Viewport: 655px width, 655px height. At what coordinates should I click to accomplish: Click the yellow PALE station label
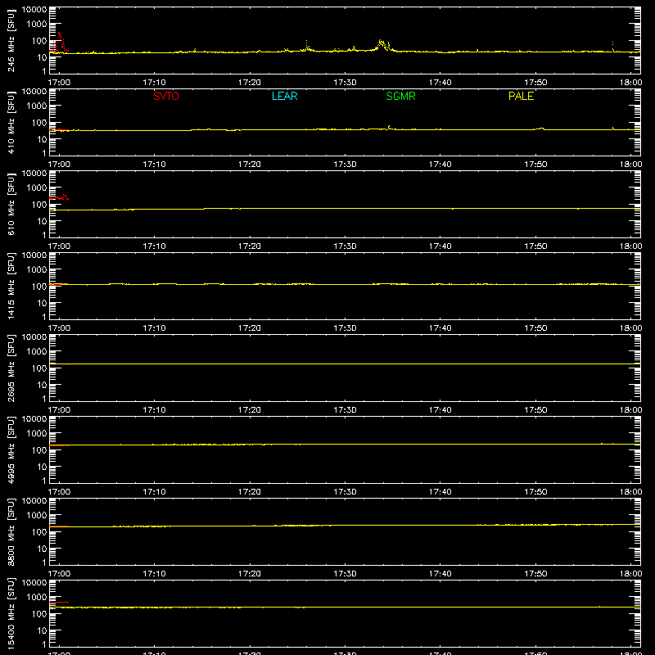coord(521,96)
